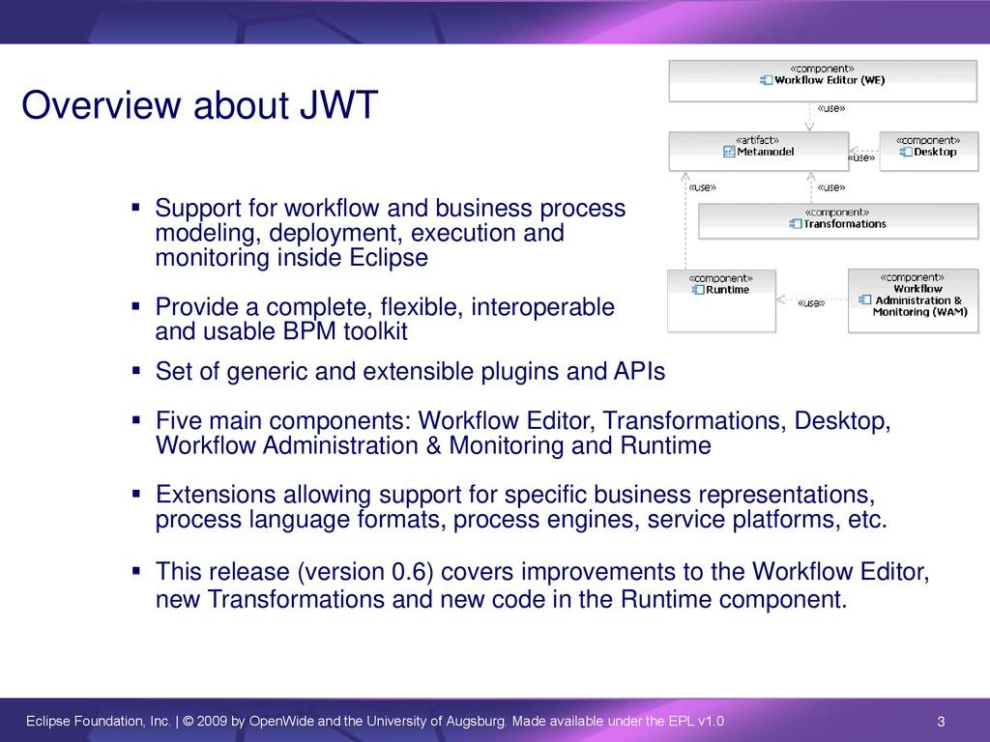Click the Eclipse Foundation copyright footer text
Screen dimensions: 990x742
[x=374, y=721]
